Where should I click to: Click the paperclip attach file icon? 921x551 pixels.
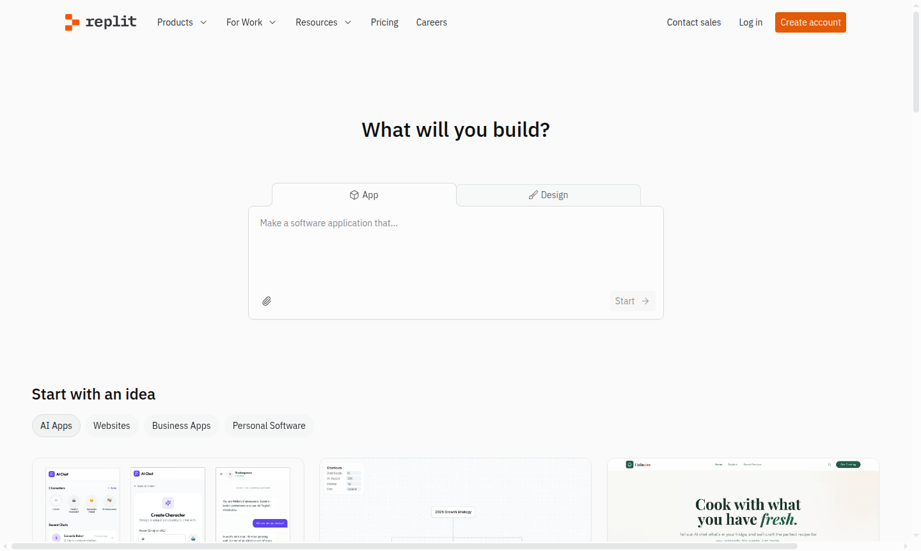pos(267,301)
